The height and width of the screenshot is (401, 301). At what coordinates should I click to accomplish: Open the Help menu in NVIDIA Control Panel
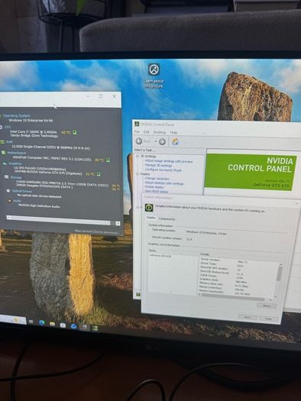click(173, 132)
